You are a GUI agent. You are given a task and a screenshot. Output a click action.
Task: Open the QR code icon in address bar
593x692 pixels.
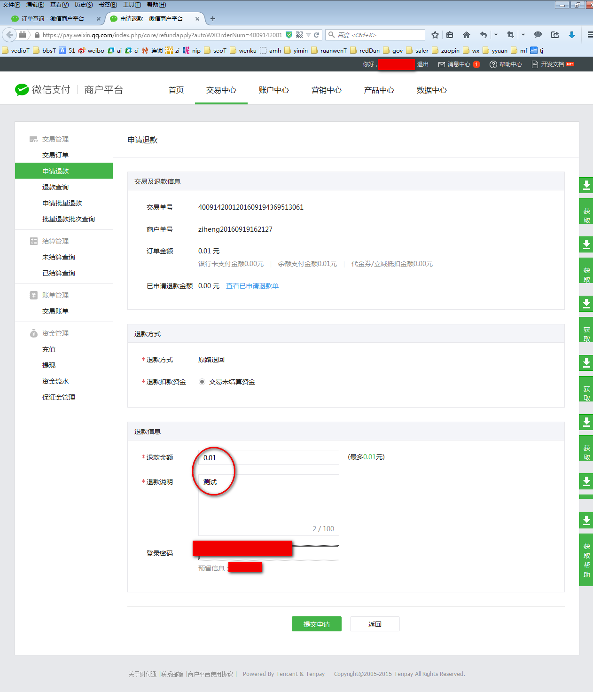[x=299, y=35]
